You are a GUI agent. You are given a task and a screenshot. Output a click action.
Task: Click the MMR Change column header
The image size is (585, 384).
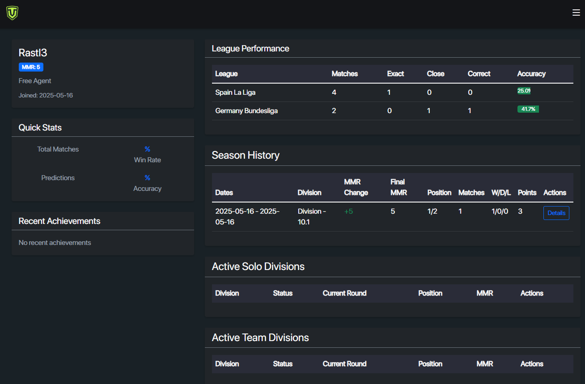click(356, 187)
